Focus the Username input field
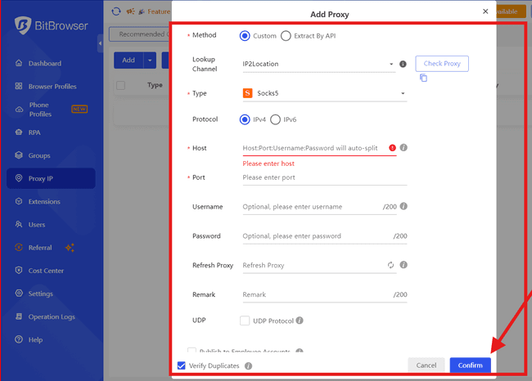 [x=319, y=207]
